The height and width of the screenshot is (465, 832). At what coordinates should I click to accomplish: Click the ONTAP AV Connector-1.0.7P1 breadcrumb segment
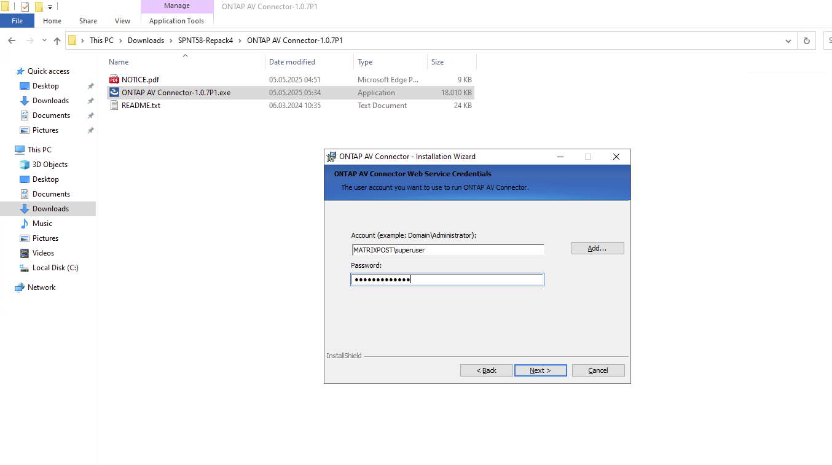tap(295, 41)
